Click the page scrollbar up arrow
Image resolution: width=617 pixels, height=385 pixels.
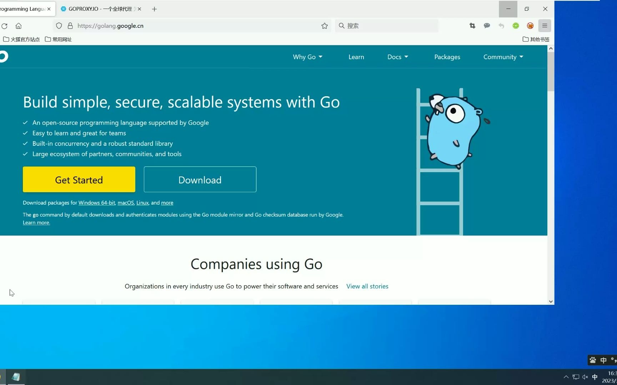pyautogui.click(x=551, y=48)
